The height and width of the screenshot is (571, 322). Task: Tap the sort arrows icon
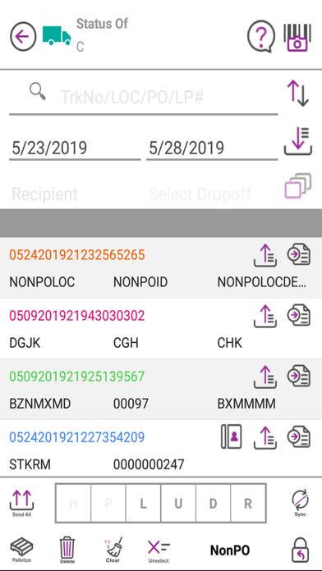[x=298, y=94]
